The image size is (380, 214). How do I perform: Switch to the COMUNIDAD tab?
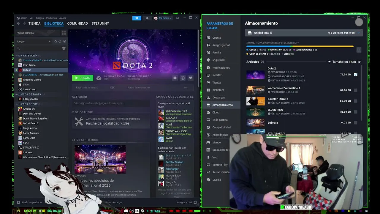coord(77,23)
